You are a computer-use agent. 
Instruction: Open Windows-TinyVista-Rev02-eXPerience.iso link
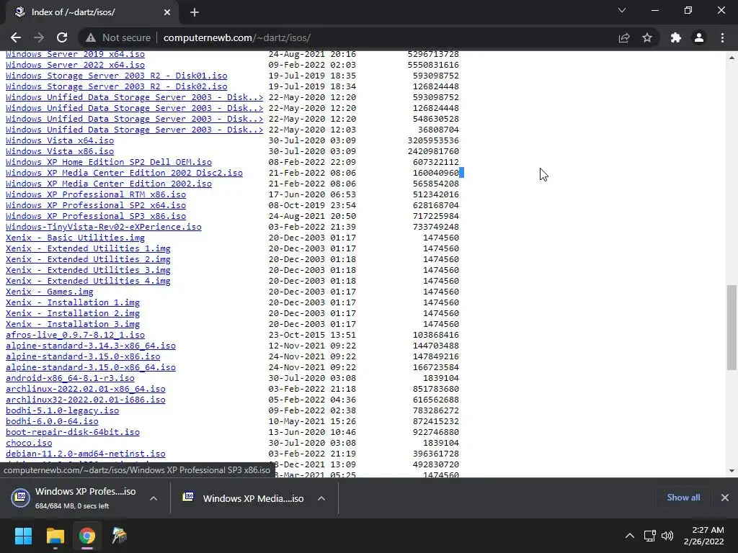[104, 227]
